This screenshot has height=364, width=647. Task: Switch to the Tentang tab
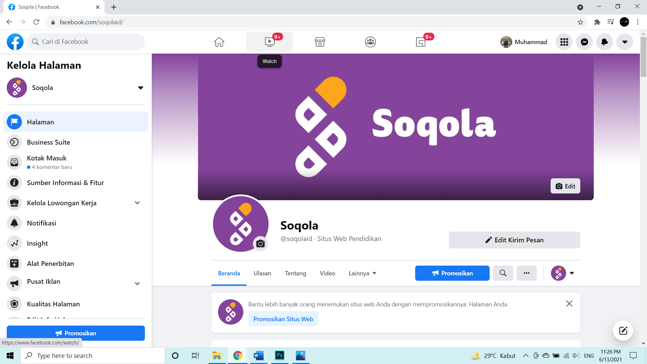[x=295, y=273]
